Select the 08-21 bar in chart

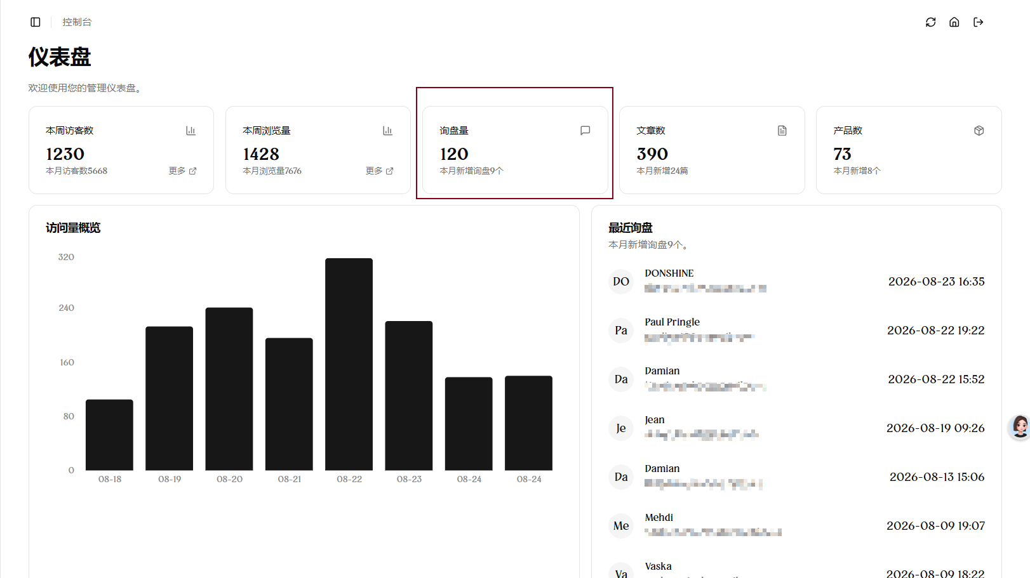289,404
